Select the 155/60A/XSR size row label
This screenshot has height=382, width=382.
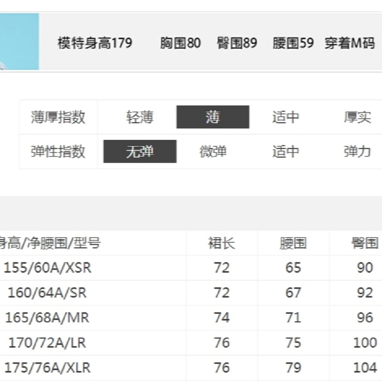(47, 268)
